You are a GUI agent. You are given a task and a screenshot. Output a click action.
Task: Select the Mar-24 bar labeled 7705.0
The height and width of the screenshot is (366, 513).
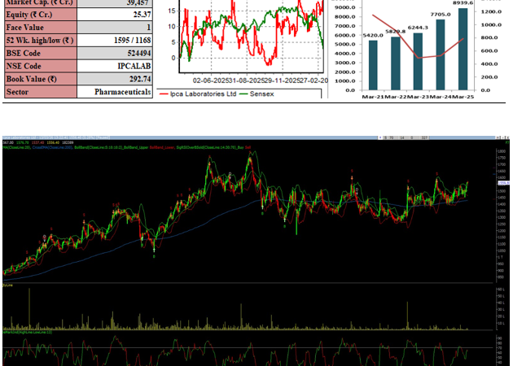coord(441,54)
